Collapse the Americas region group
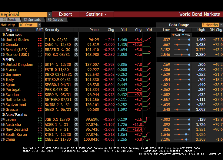Screen dimensions: 223x160 12,35
